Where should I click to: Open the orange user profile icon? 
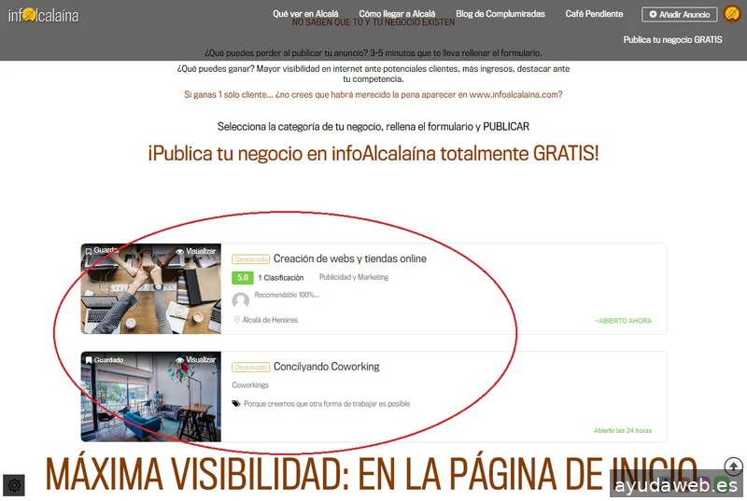pyautogui.click(x=732, y=14)
